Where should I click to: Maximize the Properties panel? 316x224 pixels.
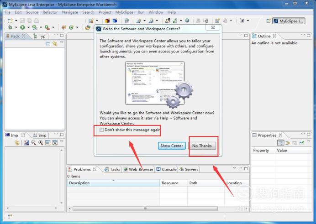tap(308, 134)
